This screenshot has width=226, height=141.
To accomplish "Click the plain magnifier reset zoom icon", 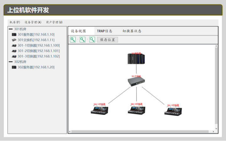I will coord(92,39).
